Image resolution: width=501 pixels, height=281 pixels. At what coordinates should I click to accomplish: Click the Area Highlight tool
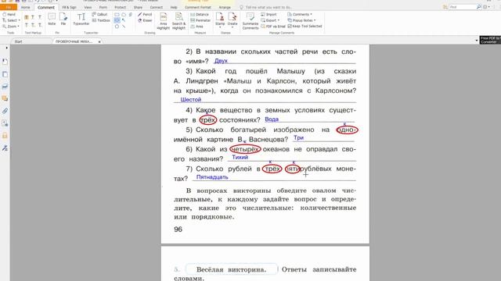pyautogui.click(x=164, y=21)
